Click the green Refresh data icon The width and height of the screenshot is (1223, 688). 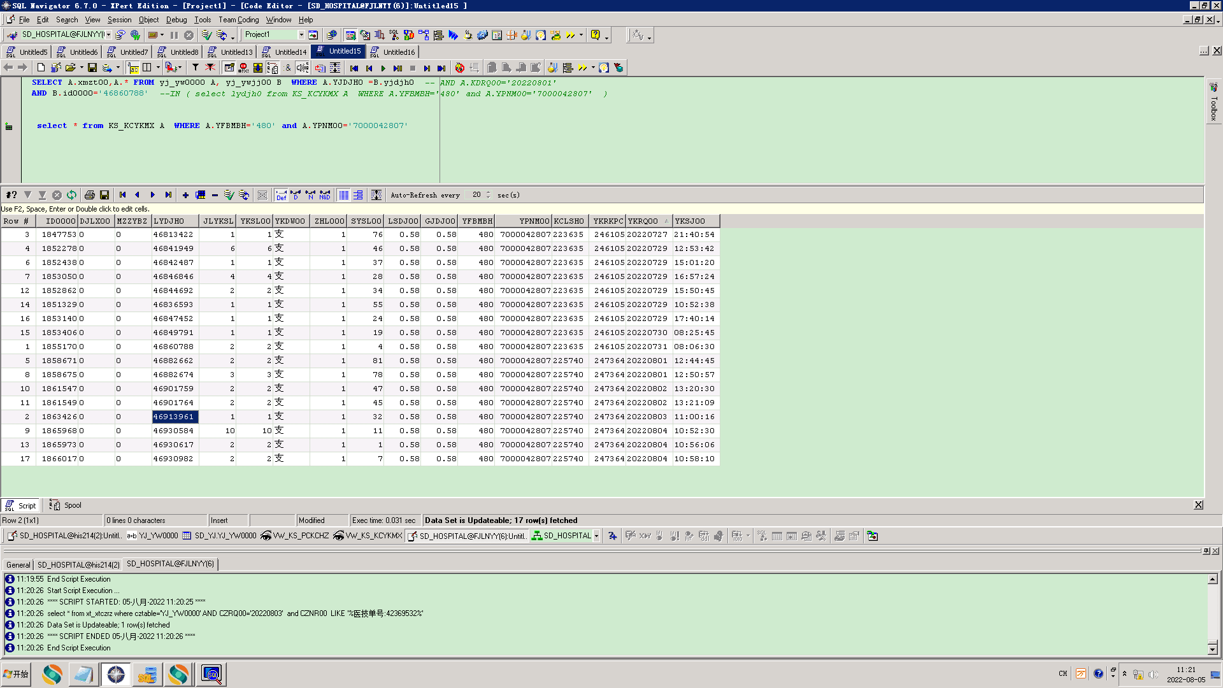coord(71,195)
